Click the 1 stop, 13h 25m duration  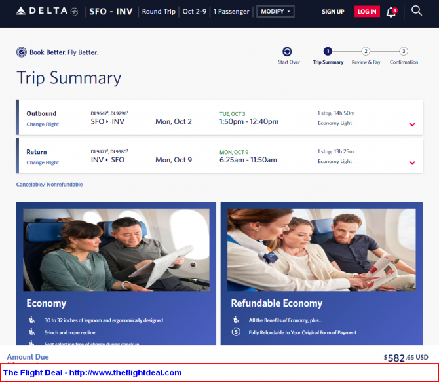pos(335,151)
